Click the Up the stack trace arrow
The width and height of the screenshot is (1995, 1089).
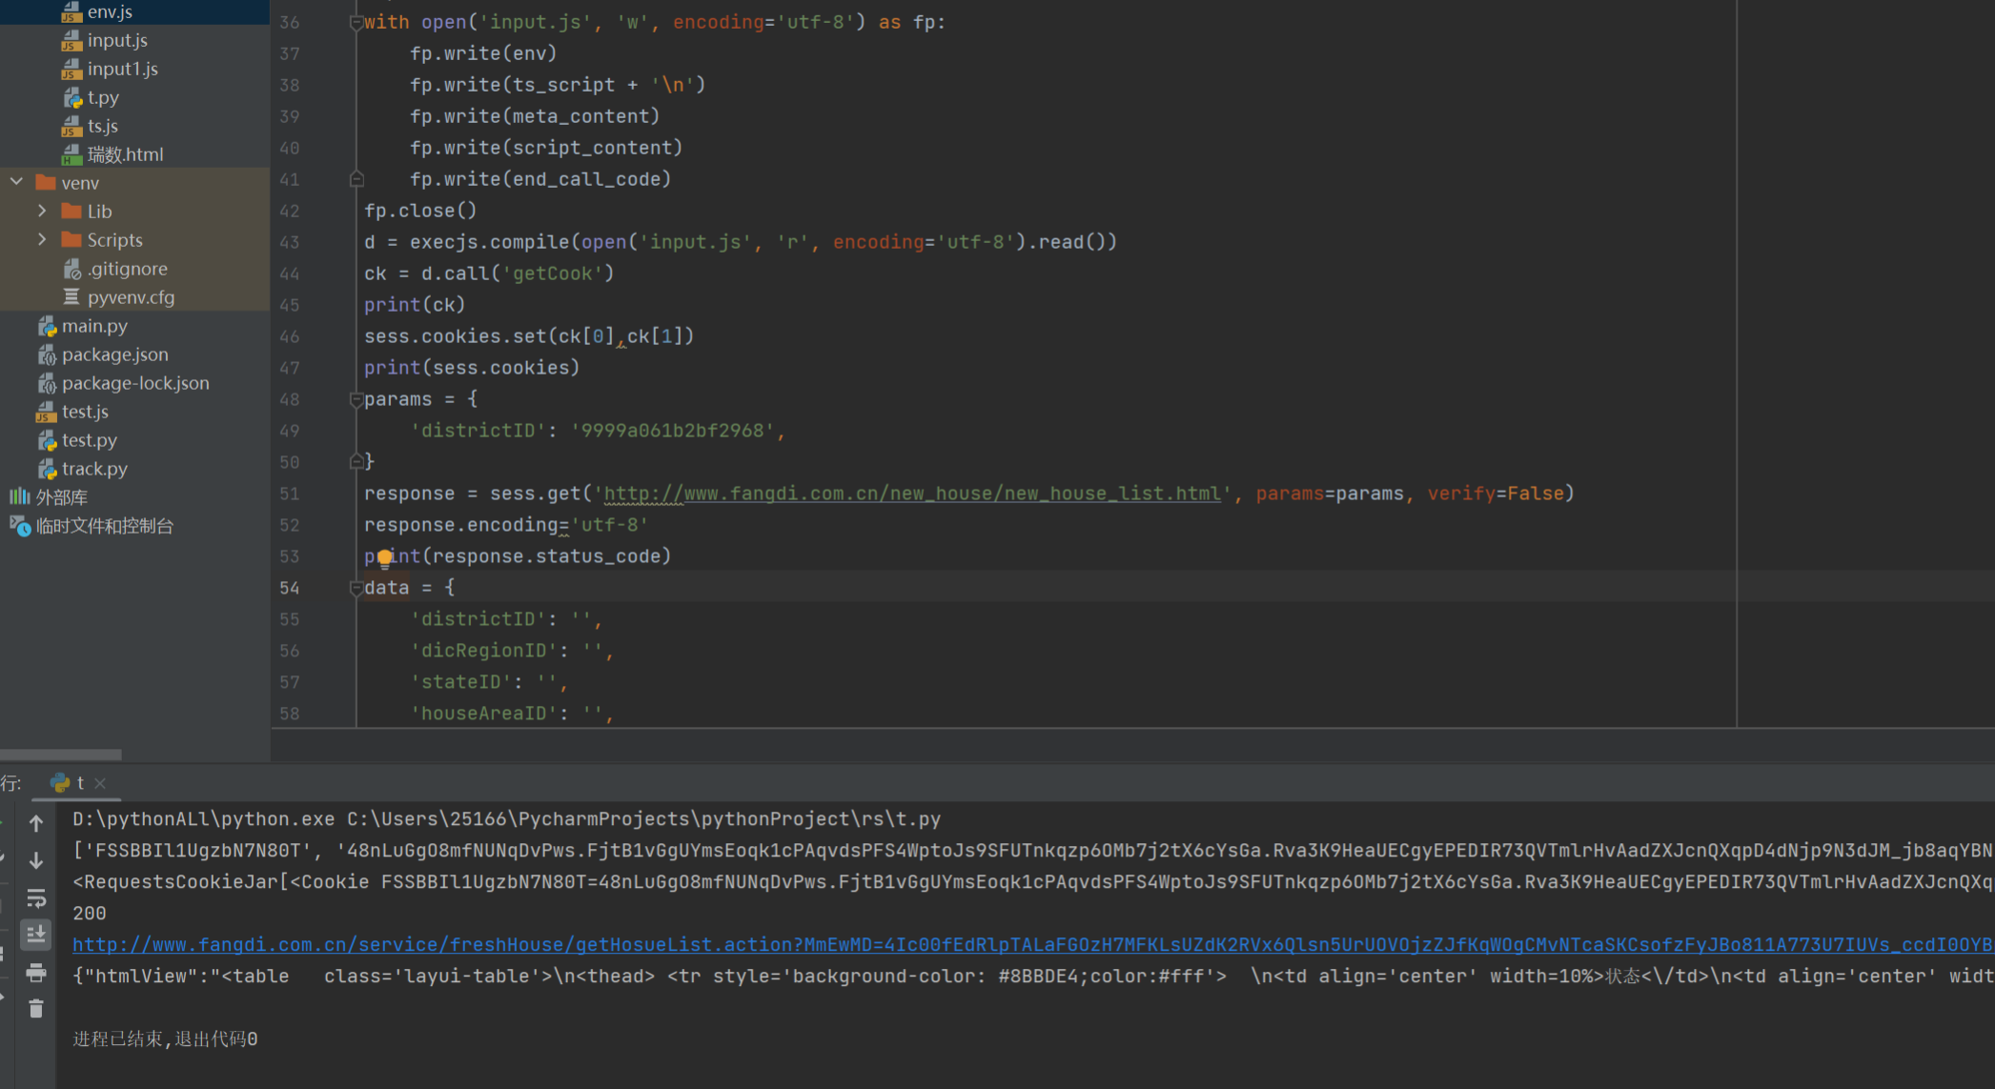pos(36,823)
